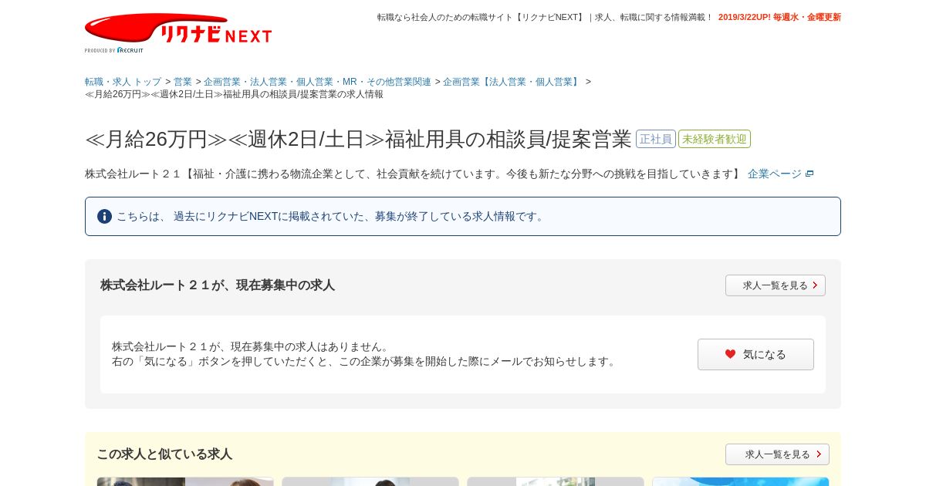Click the 未経験者歓迎 tag

715,139
